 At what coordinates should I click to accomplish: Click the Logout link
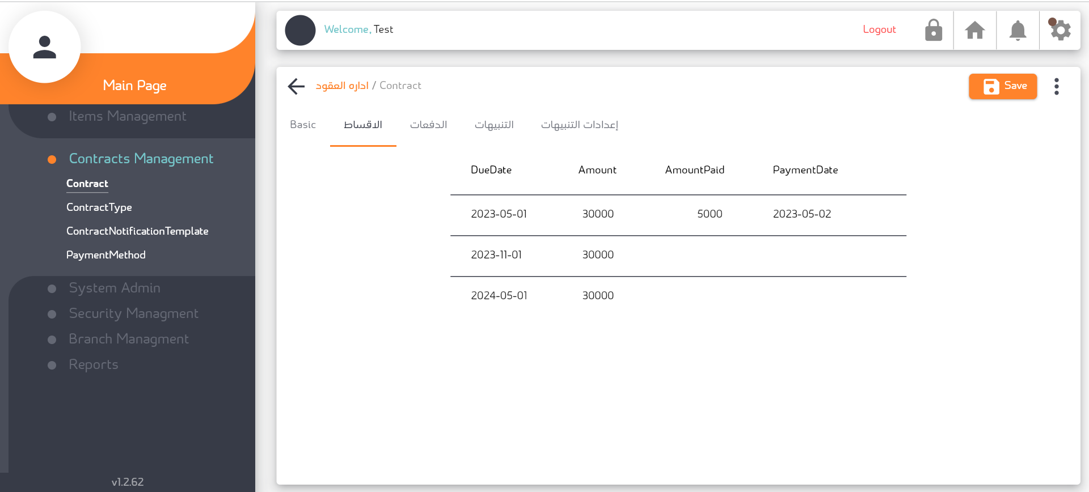pyautogui.click(x=879, y=29)
